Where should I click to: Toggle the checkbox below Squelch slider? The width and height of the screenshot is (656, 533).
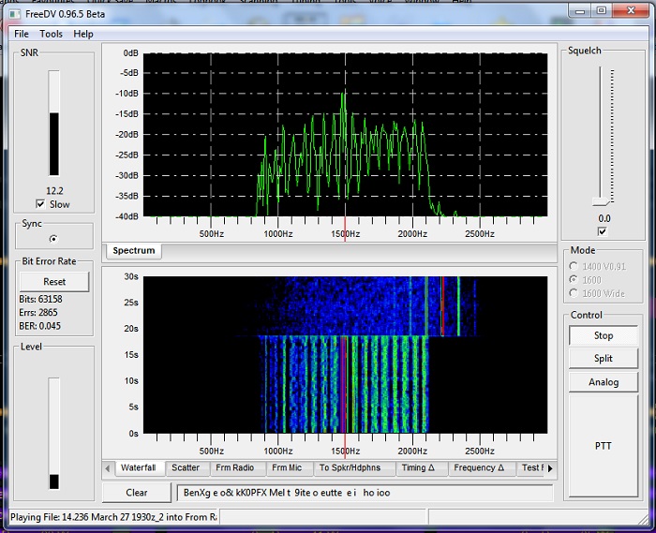click(602, 231)
